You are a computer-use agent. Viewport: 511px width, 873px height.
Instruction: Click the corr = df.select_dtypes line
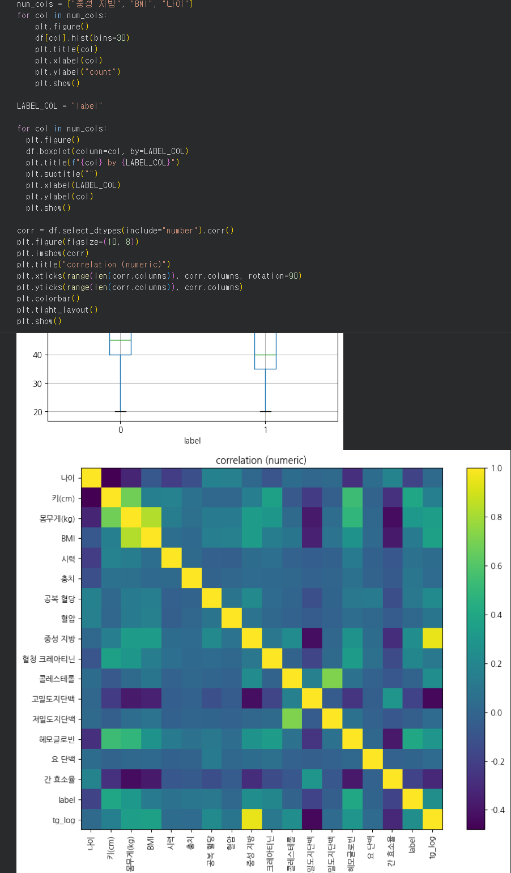125,231
